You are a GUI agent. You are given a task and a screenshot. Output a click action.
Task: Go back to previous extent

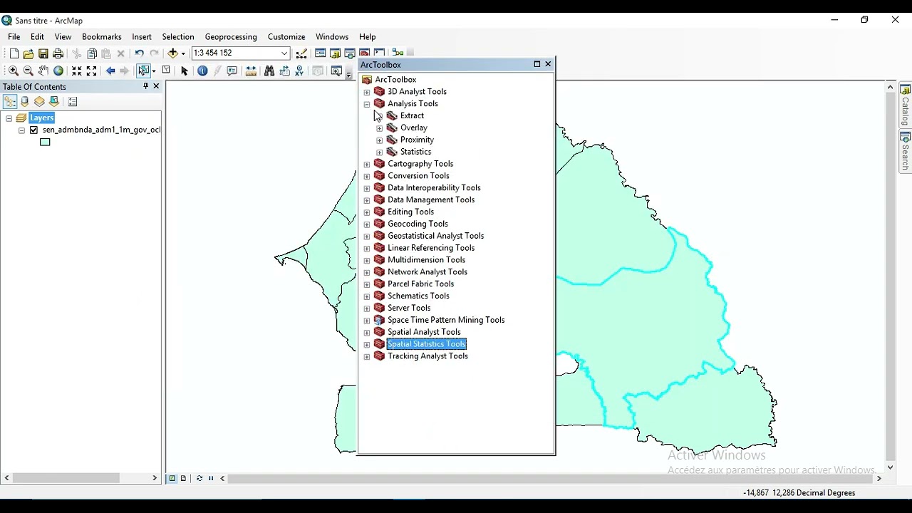pyautogui.click(x=110, y=71)
